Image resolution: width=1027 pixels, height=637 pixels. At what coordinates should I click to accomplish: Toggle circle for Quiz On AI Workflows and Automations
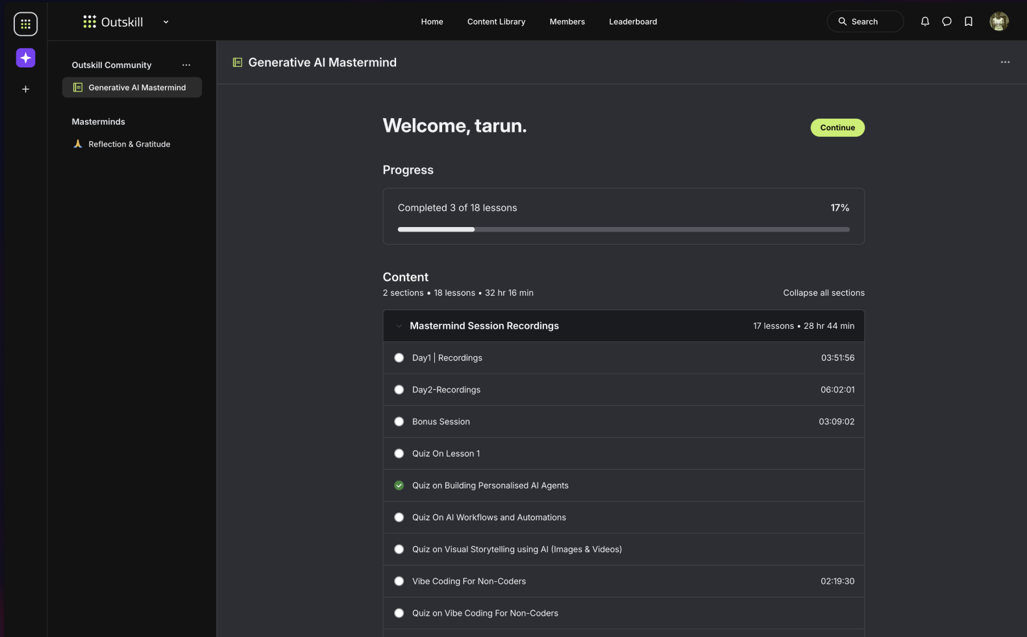pos(399,518)
